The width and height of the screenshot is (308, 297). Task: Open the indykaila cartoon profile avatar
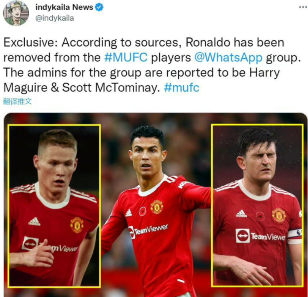pos(16,13)
